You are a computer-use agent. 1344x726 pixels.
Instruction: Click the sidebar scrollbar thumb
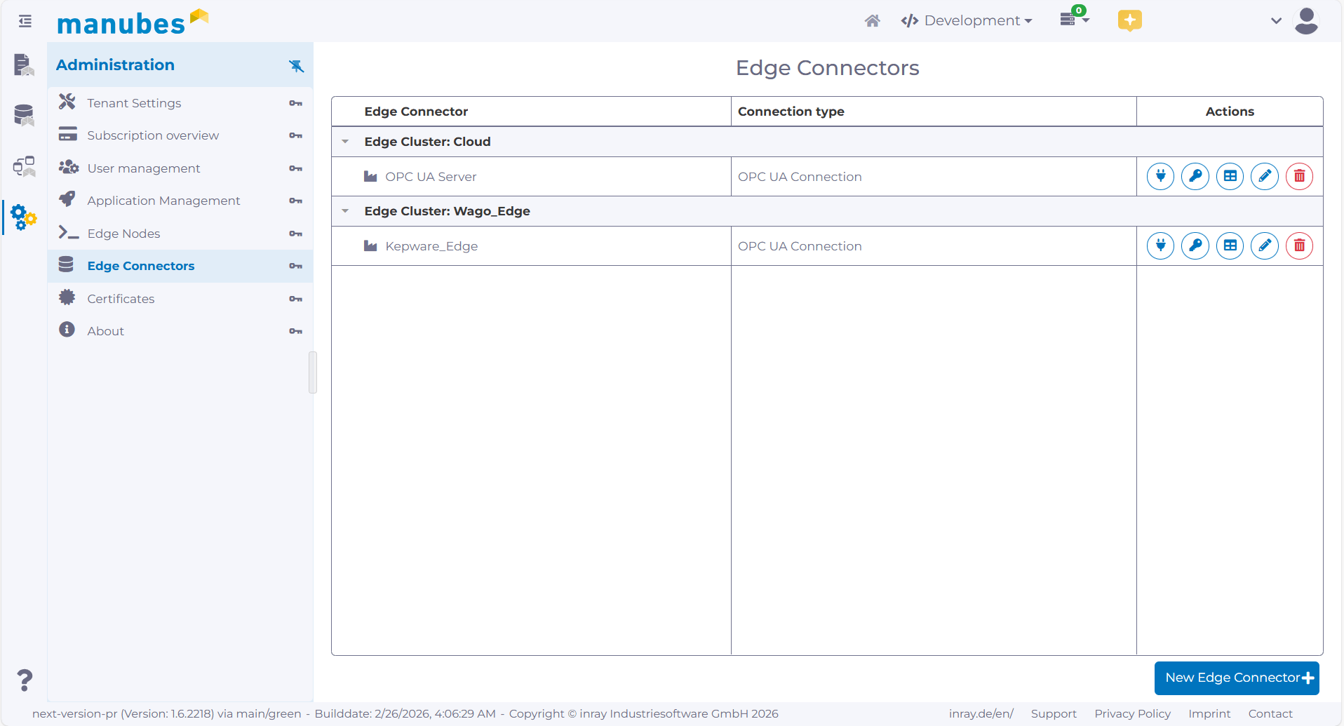tap(312, 372)
